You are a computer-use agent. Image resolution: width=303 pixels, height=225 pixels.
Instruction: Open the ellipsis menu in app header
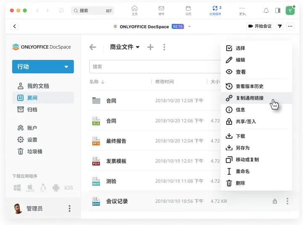[x=290, y=26]
